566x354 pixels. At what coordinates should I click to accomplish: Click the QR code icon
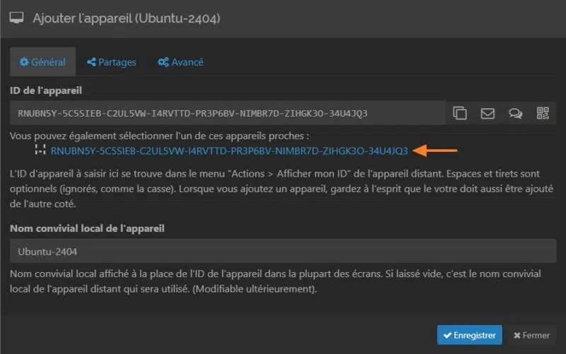coord(543,113)
